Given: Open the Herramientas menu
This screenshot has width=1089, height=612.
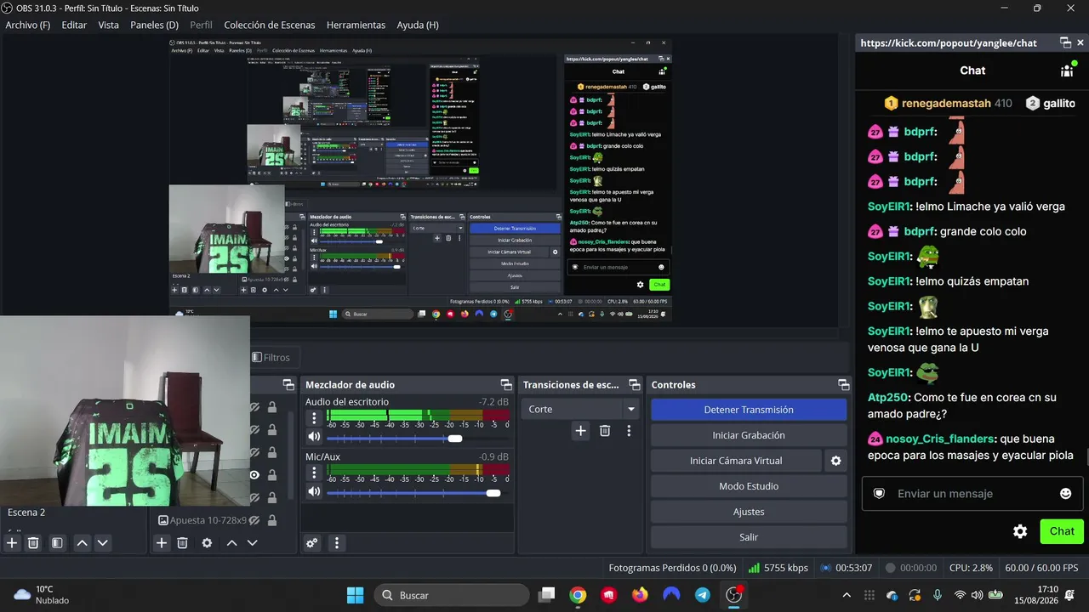Looking at the screenshot, I should (x=356, y=25).
